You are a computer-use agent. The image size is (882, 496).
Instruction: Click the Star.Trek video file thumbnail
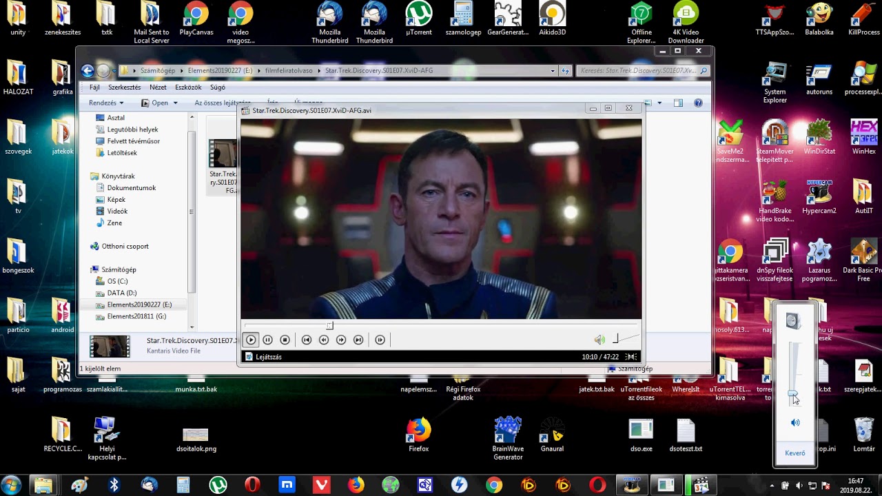[223, 154]
